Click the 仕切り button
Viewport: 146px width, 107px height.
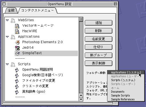coord(99,47)
